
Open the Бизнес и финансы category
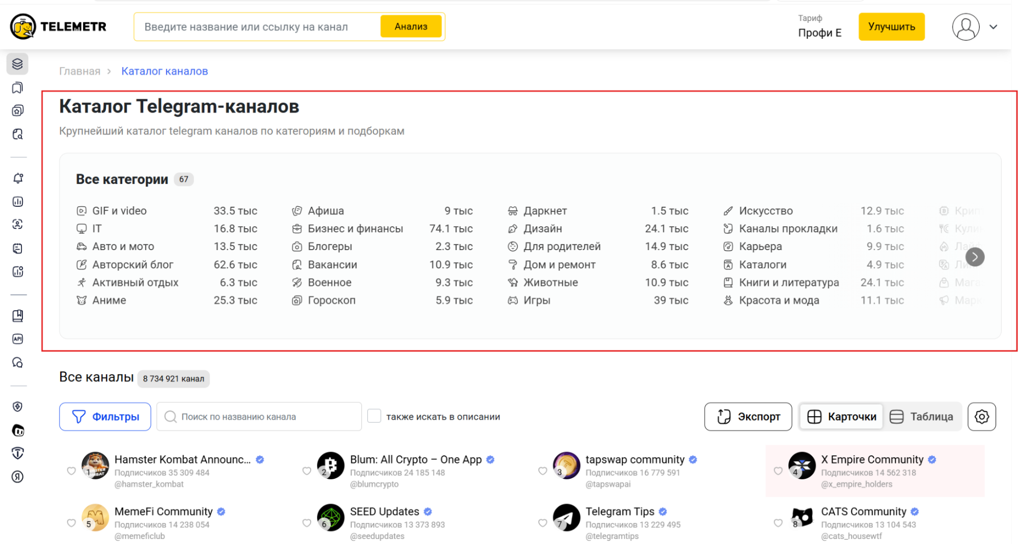[355, 229]
